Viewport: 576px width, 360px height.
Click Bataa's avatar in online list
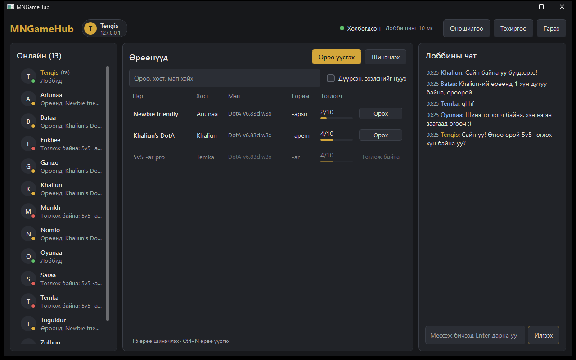pyautogui.click(x=28, y=121)
